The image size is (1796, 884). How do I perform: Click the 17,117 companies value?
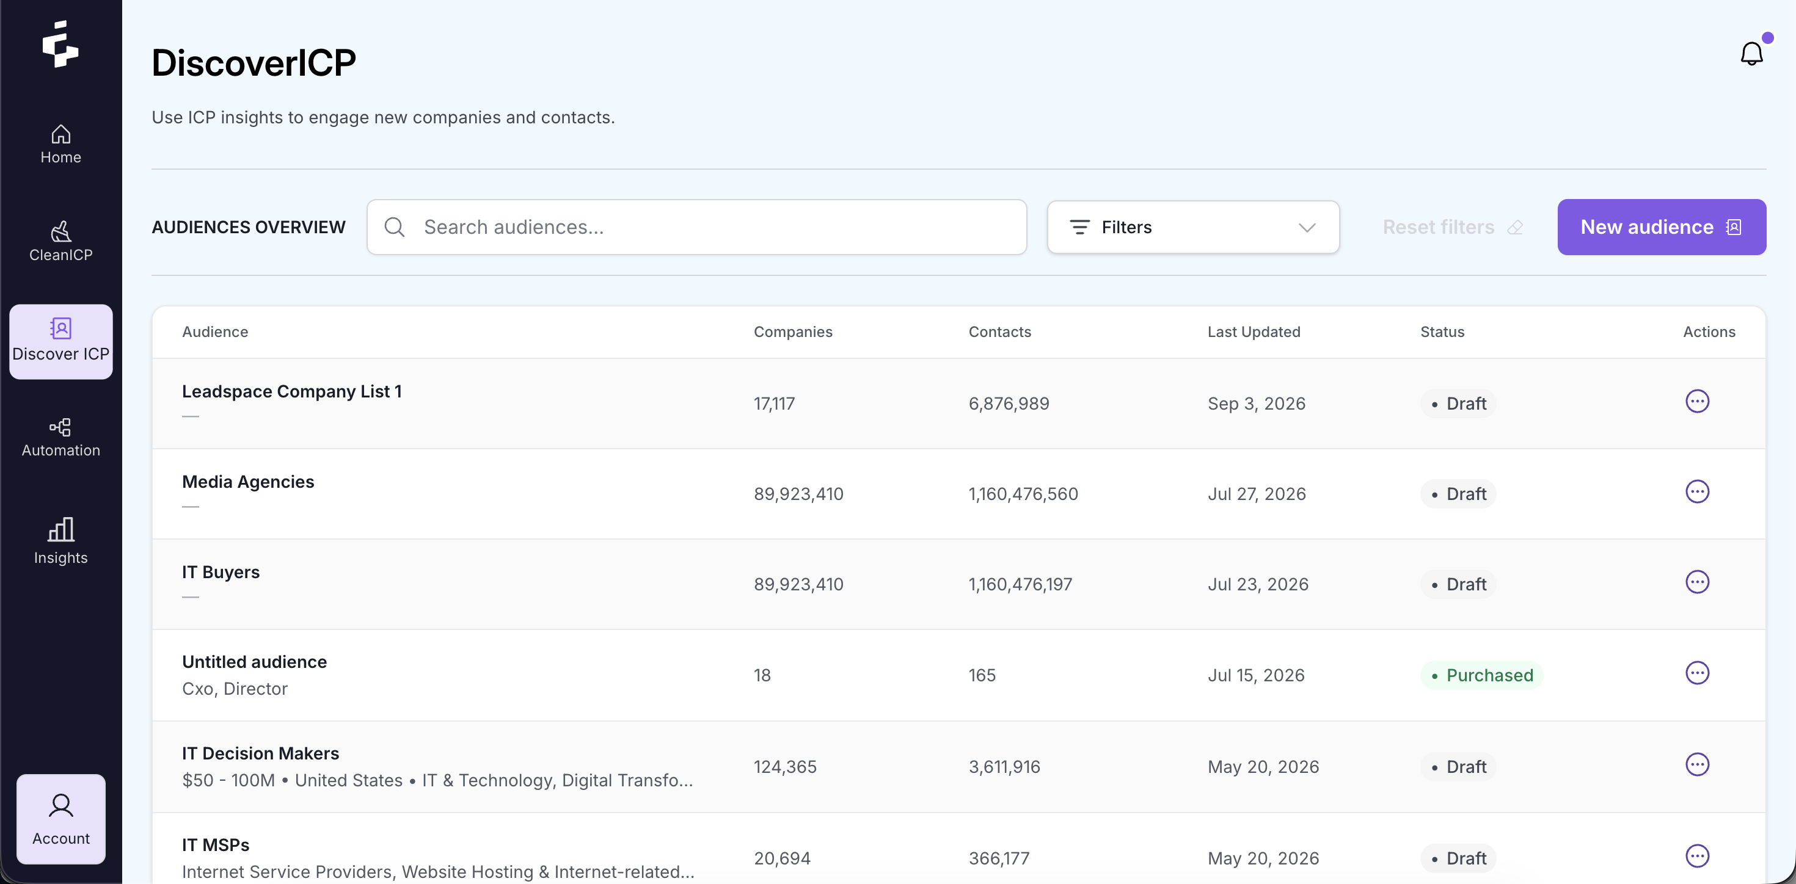click(774, 404)
